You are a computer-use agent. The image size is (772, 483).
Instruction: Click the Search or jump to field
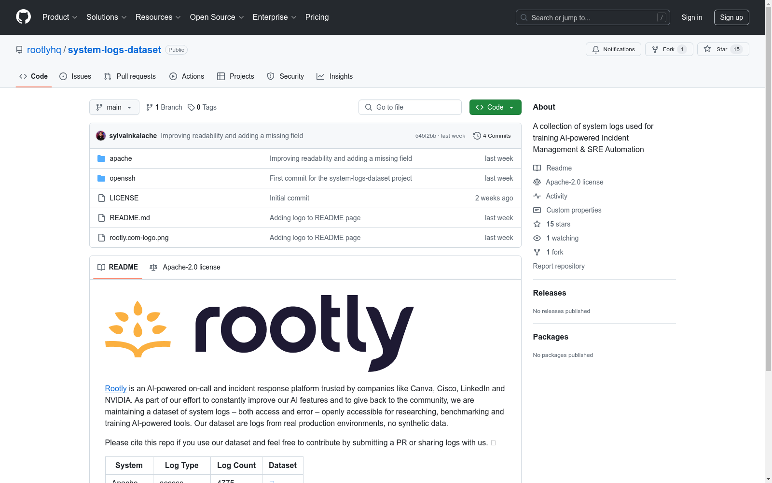[x=593, y=17]
